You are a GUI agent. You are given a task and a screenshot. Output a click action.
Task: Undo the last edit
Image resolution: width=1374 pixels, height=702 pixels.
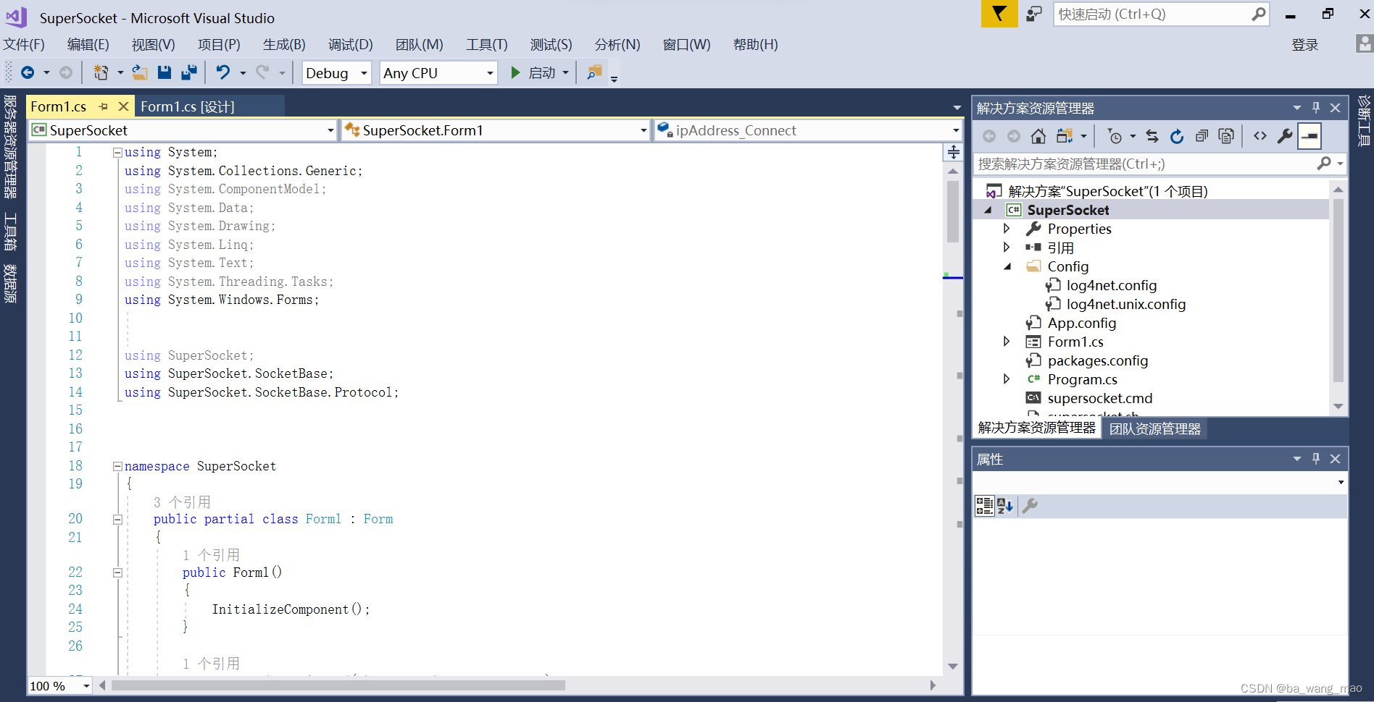(x=223, y=72)
